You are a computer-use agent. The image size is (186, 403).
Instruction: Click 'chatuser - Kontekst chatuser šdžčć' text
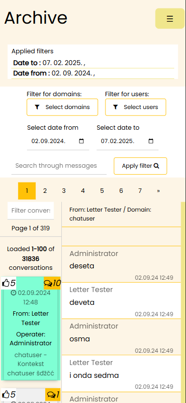point(31,364)
